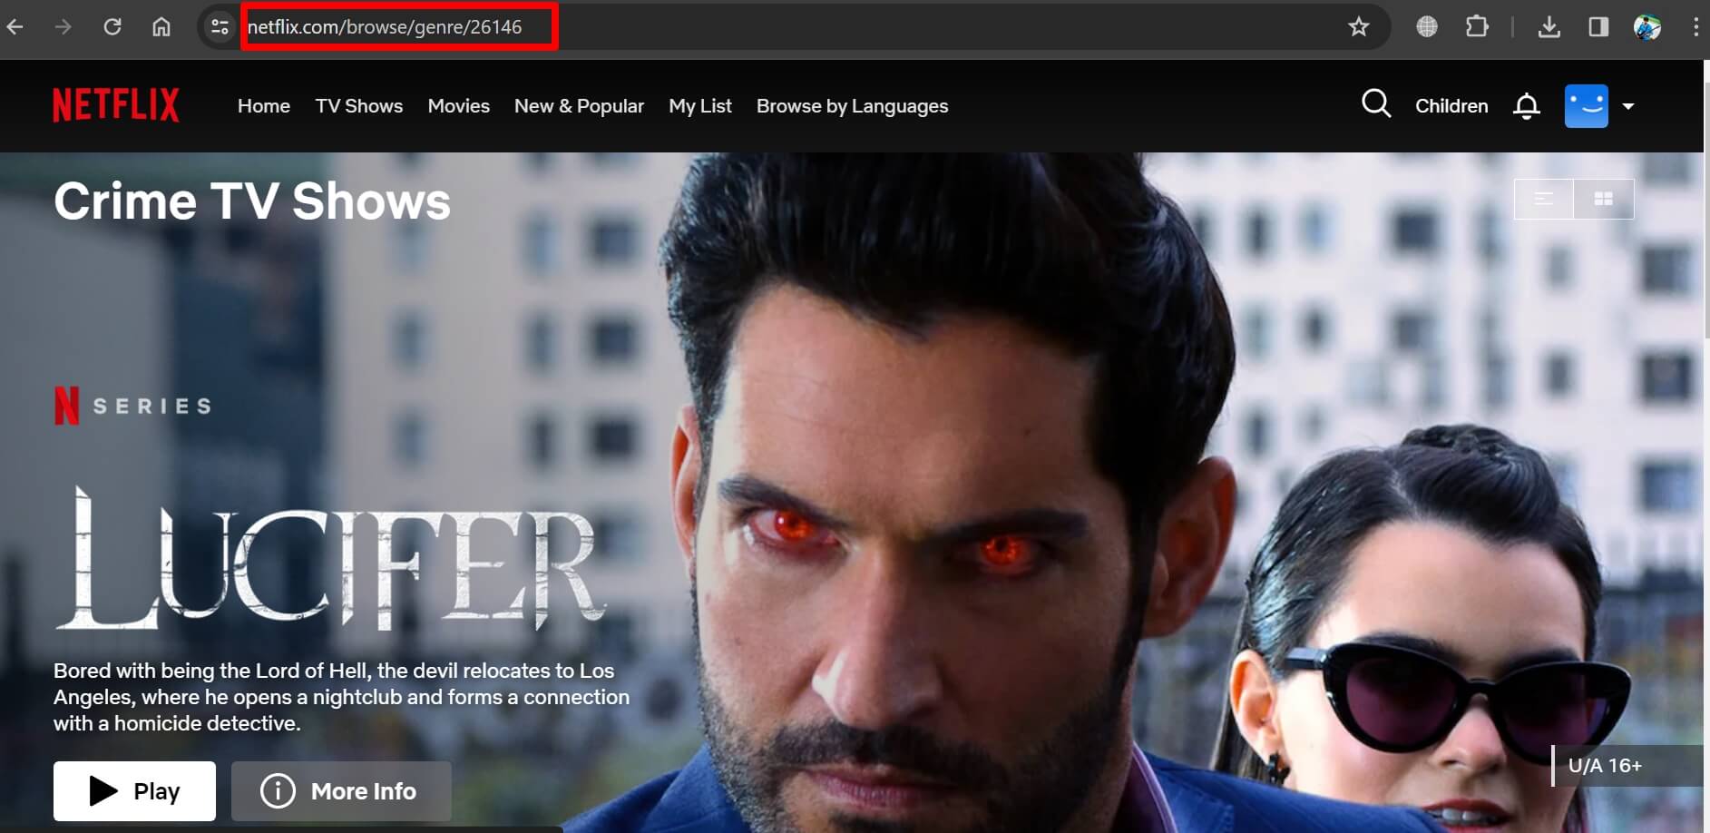Click the globe extension icon

[x=1427, y=27]
